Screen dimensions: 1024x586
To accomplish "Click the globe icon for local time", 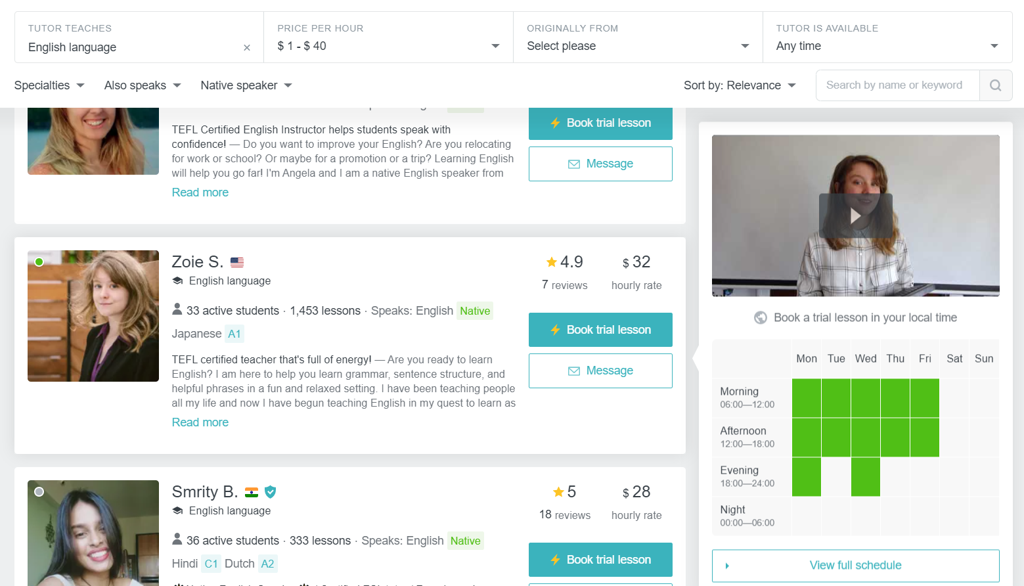I will [761, 318].
